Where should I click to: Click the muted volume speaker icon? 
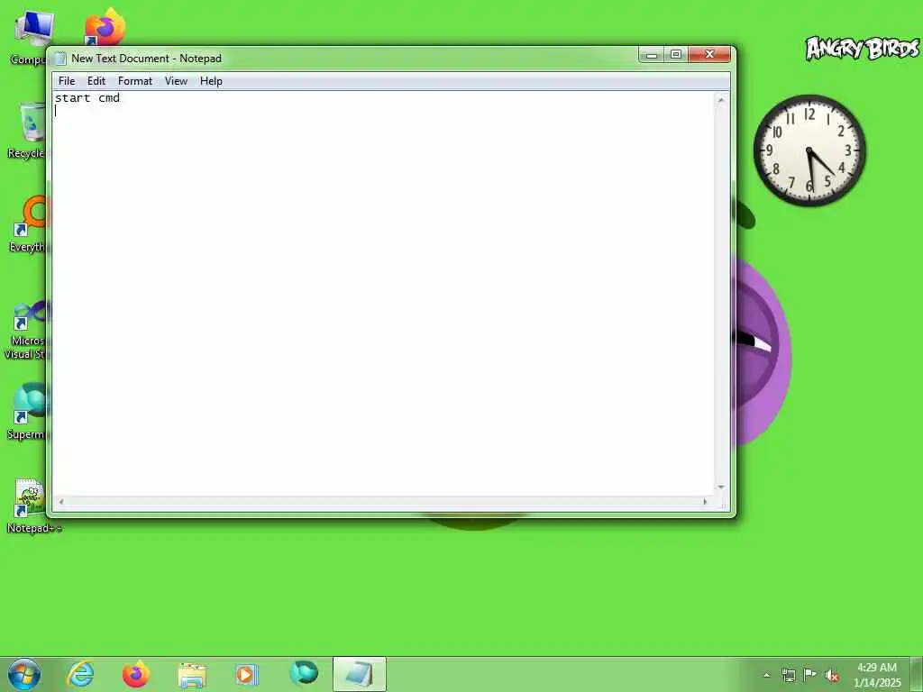coord(832,676)
